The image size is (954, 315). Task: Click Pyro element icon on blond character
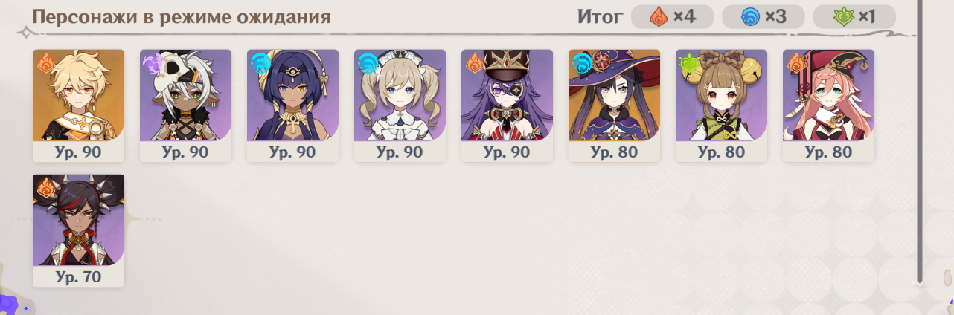46,63
